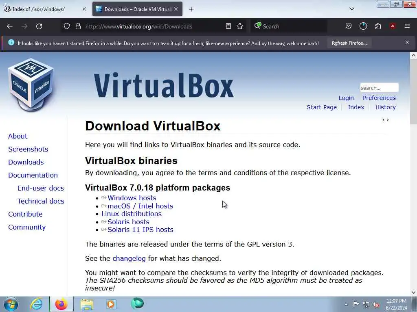Image resolution: width=417 pixels, height=312 pixels.
Task: Open the About sidebar link
Action: pos(18,136)
